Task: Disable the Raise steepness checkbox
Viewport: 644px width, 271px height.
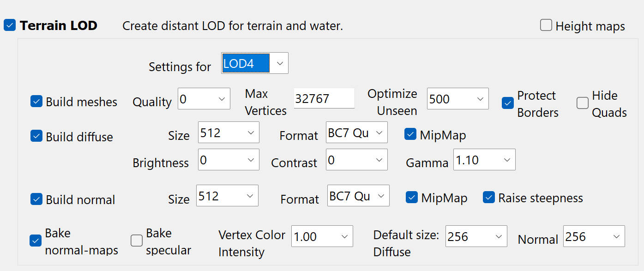Action: click(x=489, y=197)
